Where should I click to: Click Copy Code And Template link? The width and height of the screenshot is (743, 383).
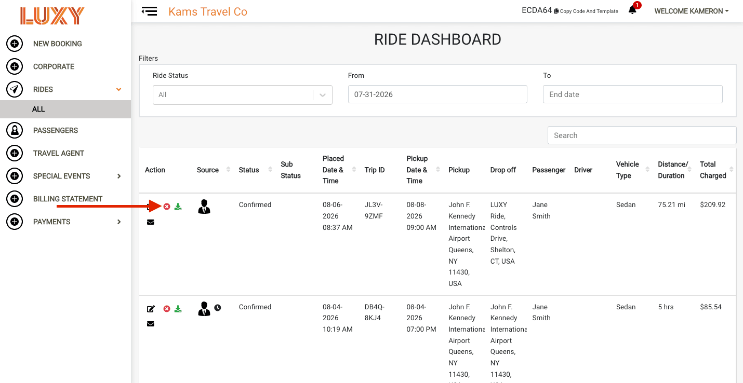point(586,11)
